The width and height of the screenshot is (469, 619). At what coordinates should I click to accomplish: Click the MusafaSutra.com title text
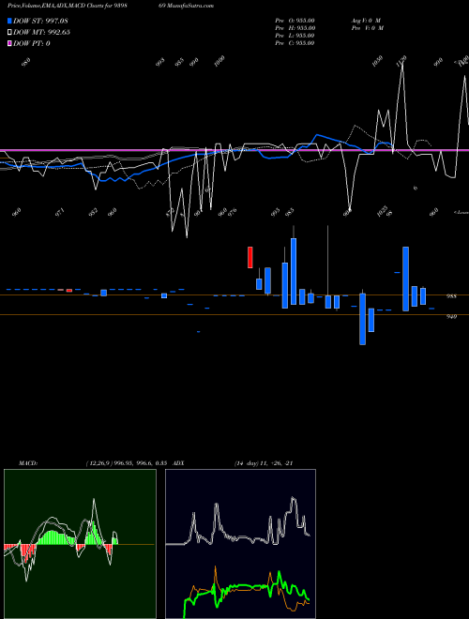coord(191,6)
